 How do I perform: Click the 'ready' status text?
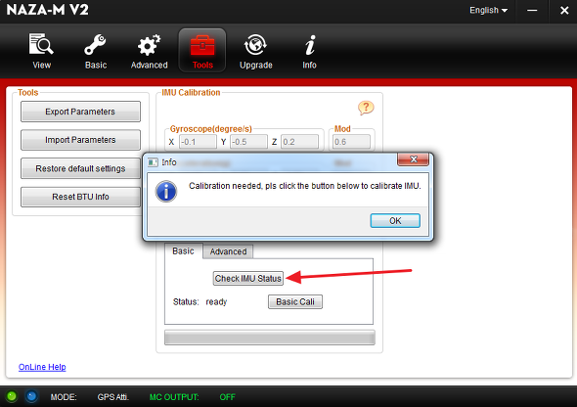(x=216, y=302)
